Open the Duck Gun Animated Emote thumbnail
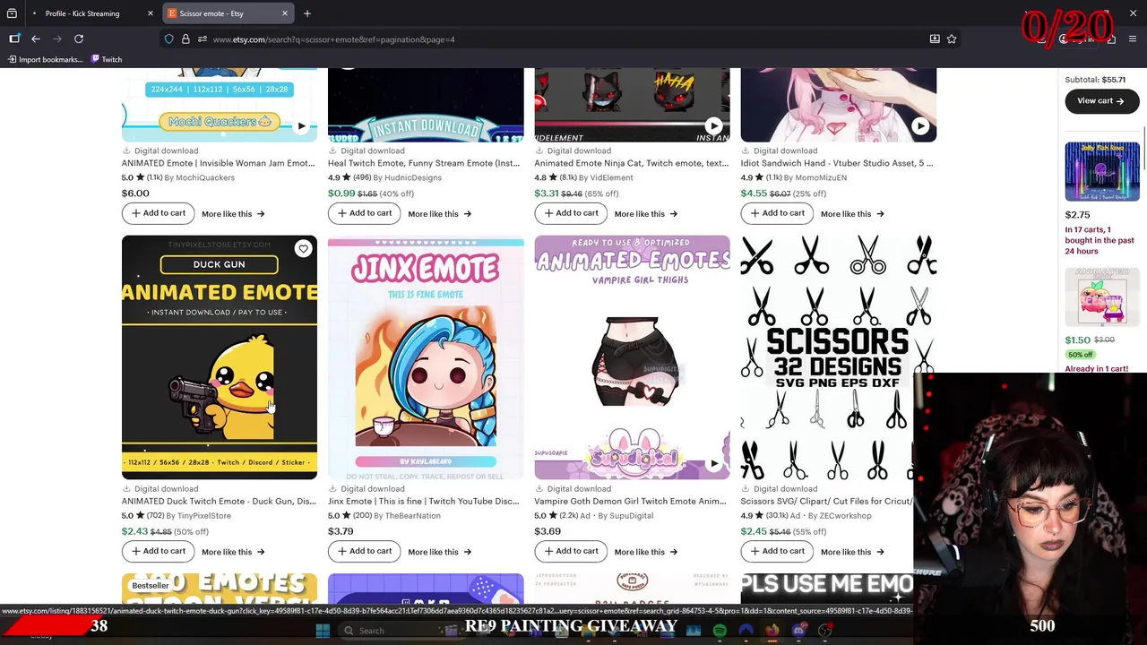The image size is (1147, 645). click(220, 357)
